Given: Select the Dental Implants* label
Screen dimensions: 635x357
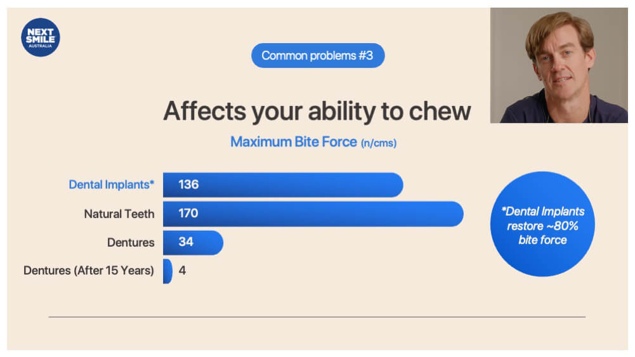Looking at the screenshot, I should (112, 185).
